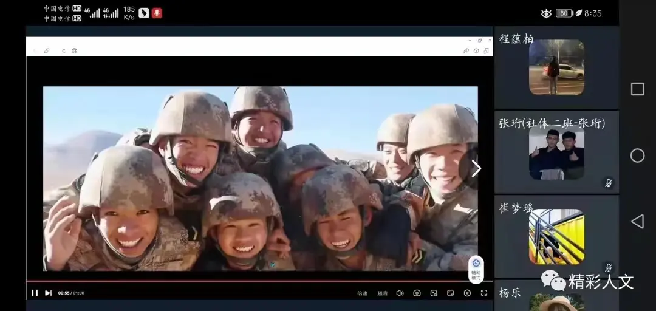Expand the right arrow panel on video
656x311 pixels.
click(x=476, y=169)
